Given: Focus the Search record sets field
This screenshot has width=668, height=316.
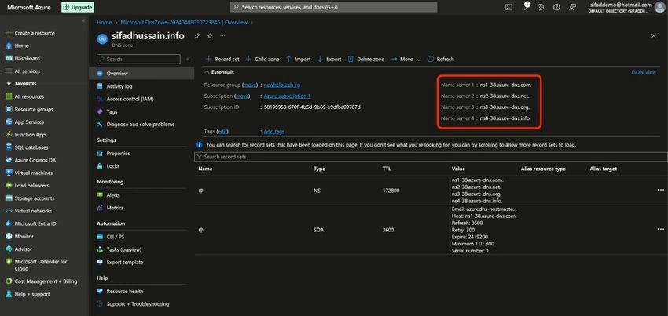Looking at the screenshot, I should [x=431, y=157].
